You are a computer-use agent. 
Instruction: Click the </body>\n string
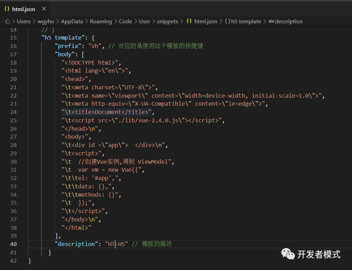point(80,220)
